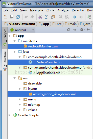Select the ApplicationTest class
The height and width of the screenshot is (139, 93).
[50, 73]
